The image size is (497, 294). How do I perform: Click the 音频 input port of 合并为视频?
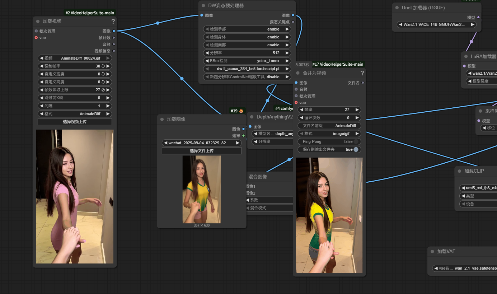(x=296, y=89)
